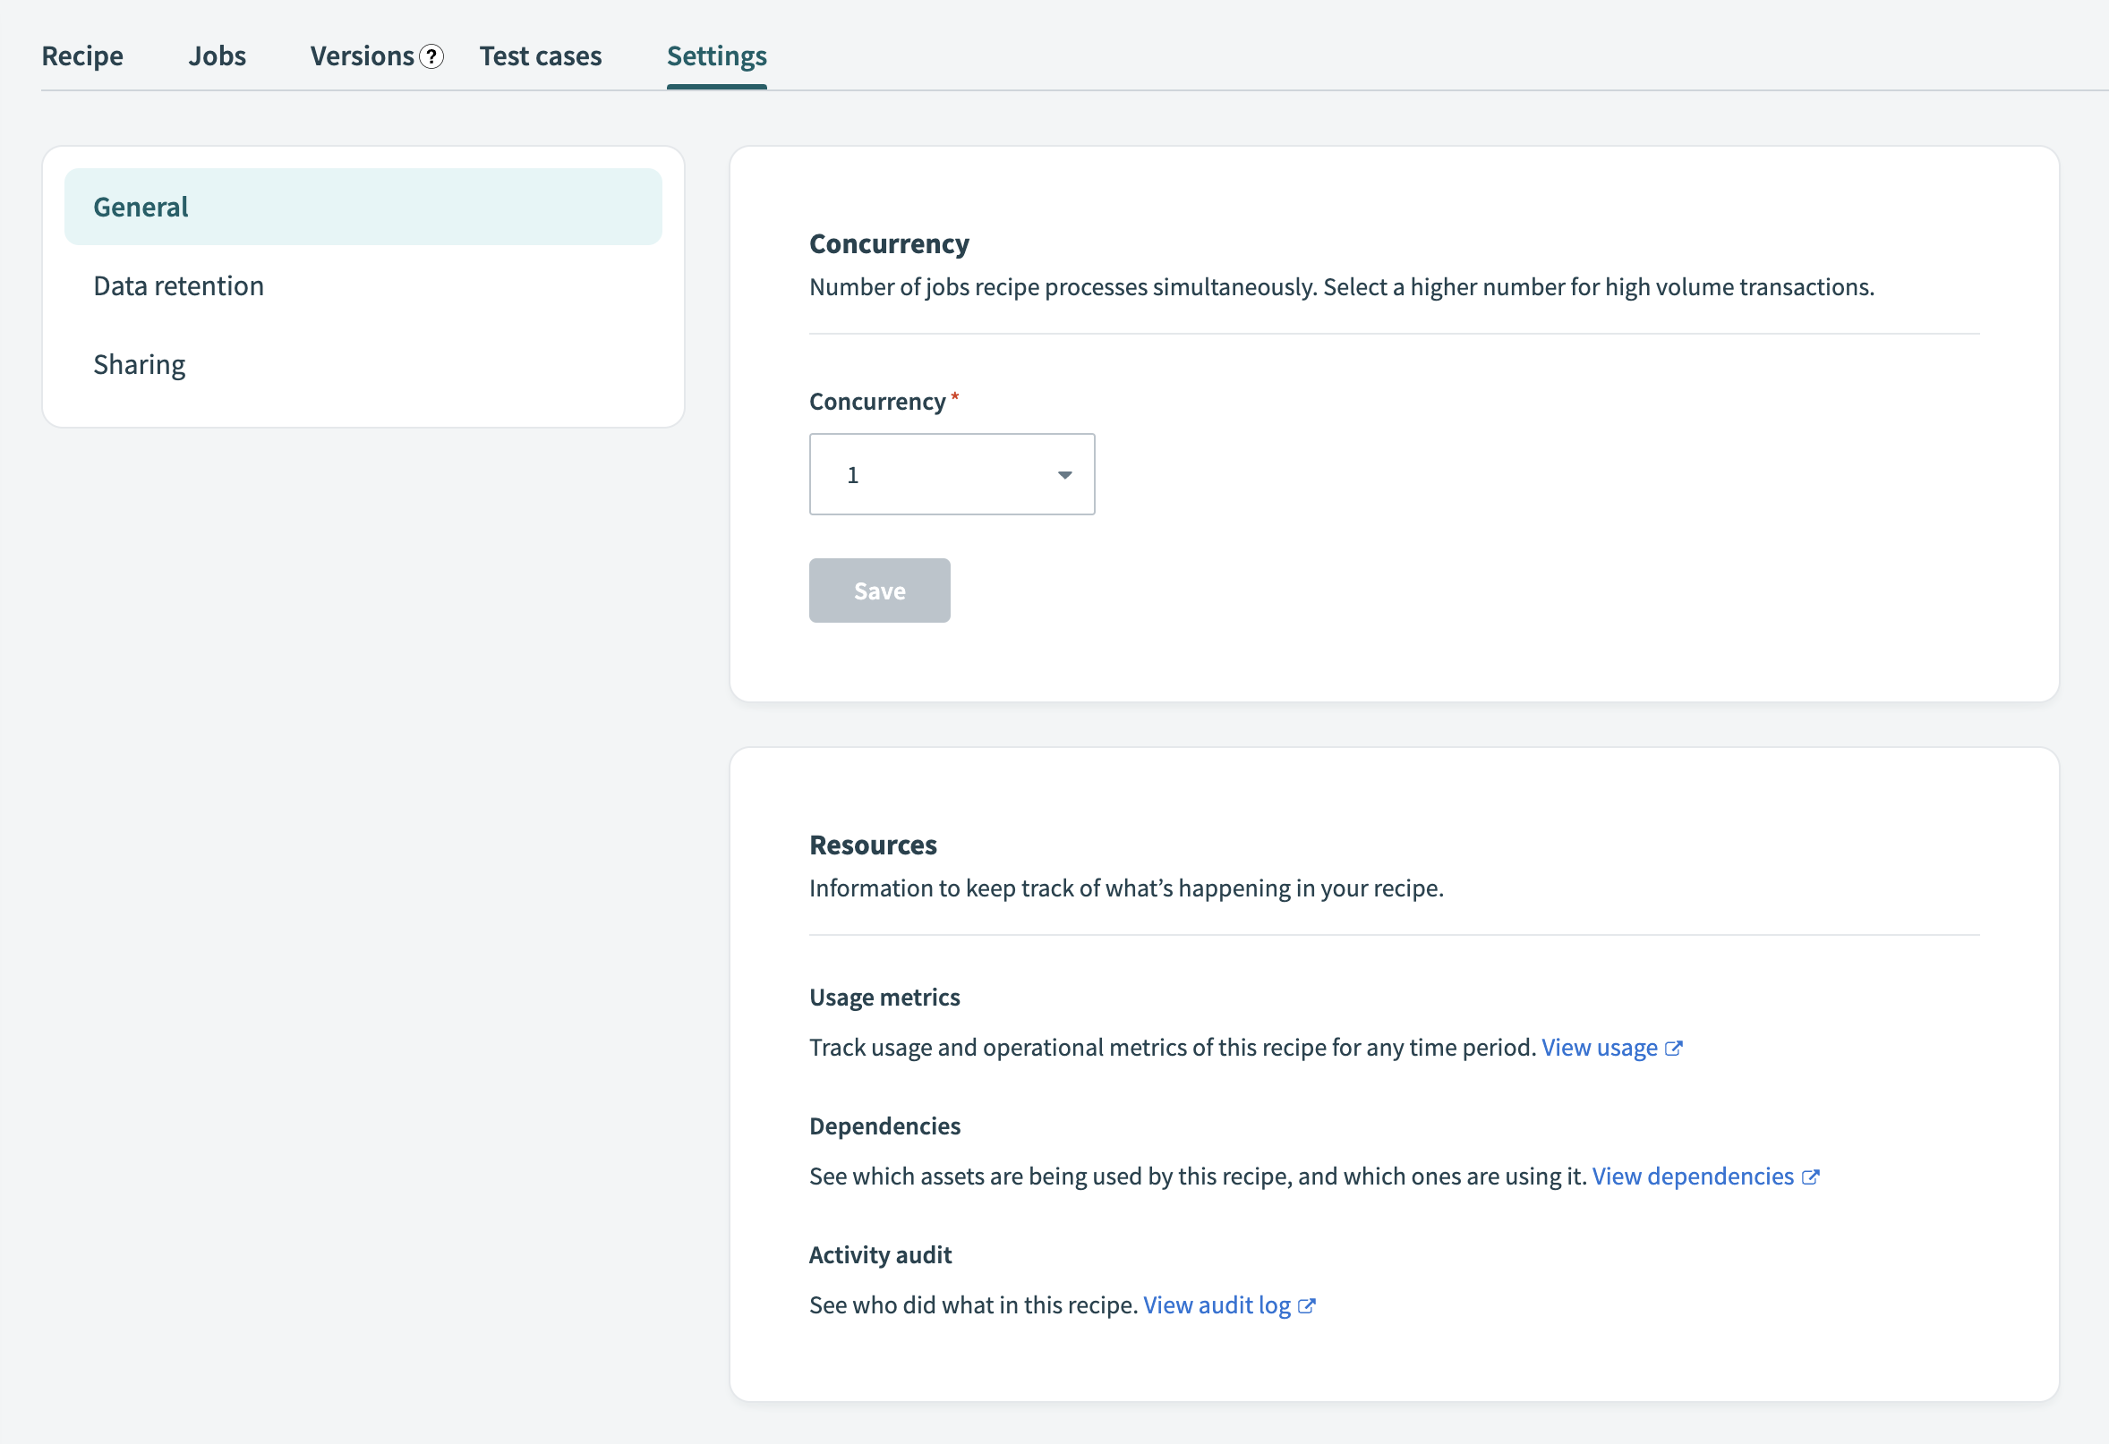This screenshot has height=1444, width=2109.
Task: Open Data retention settings section
Action: point(179,285)
